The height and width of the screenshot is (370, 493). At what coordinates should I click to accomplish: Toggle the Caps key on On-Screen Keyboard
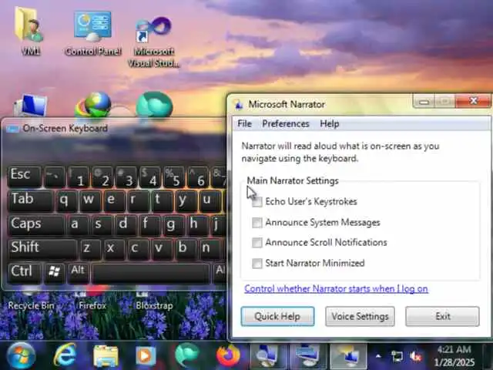click(x=36, y=224)
